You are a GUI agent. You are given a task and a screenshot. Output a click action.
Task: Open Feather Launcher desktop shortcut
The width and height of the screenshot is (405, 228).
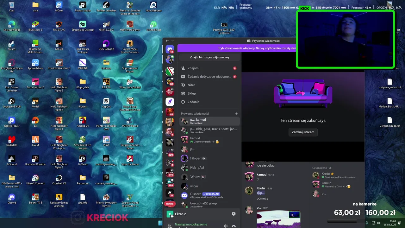(106, 7)
